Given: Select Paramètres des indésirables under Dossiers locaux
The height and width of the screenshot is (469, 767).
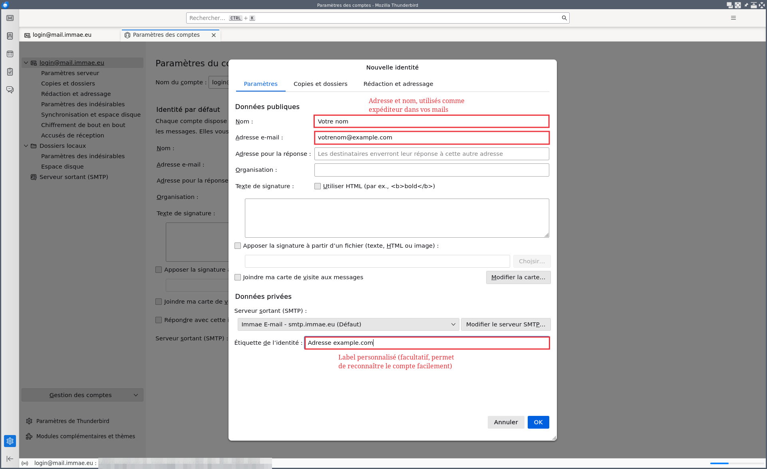Looking at the screenshot, I should click(83, 156).
